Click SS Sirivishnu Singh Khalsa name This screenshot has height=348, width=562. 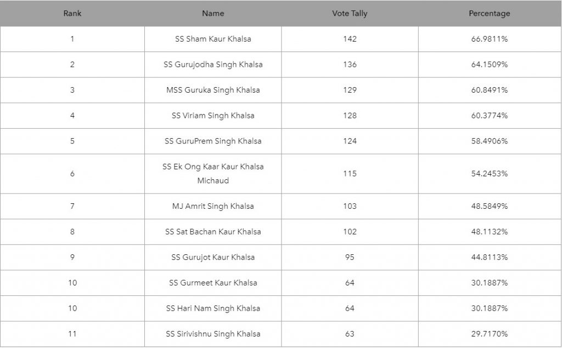pos(213,334)
